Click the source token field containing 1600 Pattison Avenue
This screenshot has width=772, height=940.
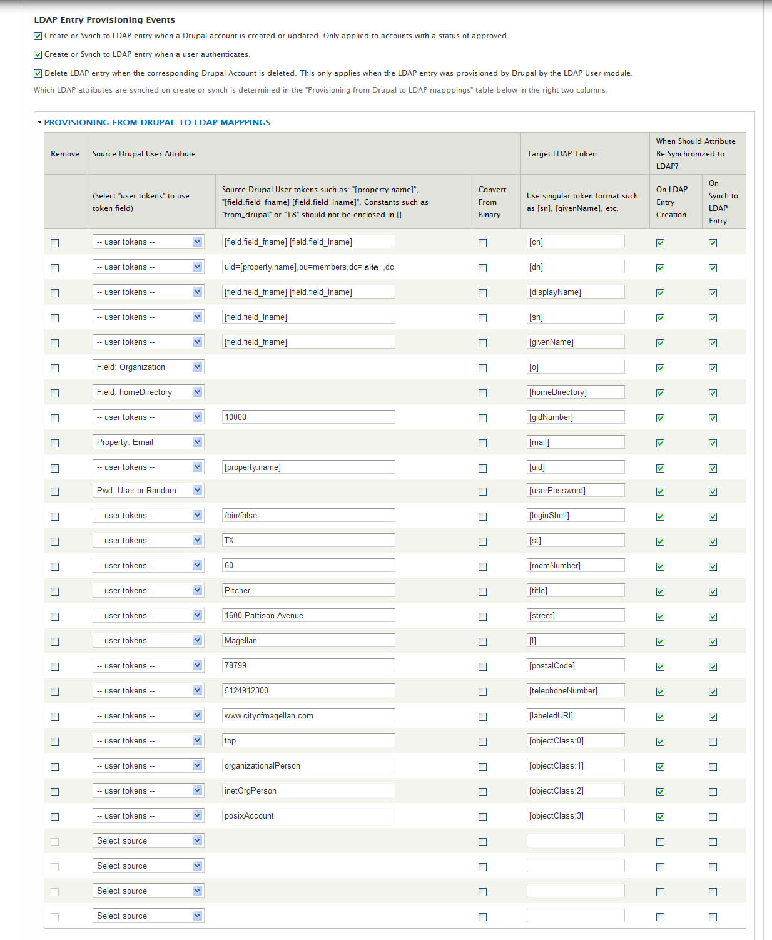(x=308, y=616)
